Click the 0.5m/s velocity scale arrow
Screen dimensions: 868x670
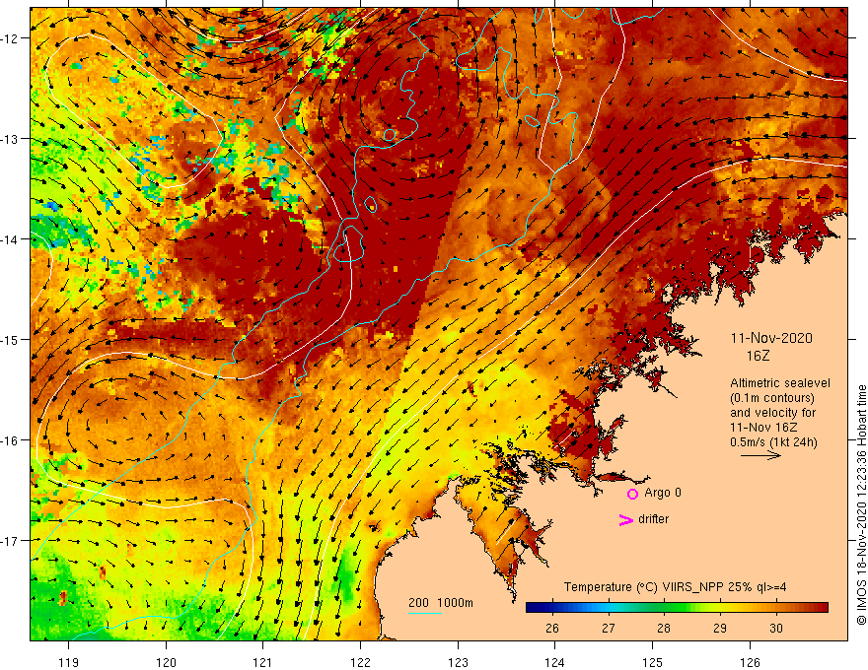point(760,455)
